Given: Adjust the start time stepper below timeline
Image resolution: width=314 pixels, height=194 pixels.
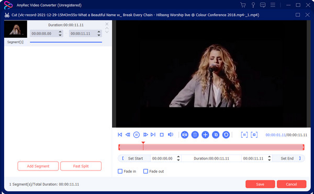Looking at the screenshot, I should point(178,158).
